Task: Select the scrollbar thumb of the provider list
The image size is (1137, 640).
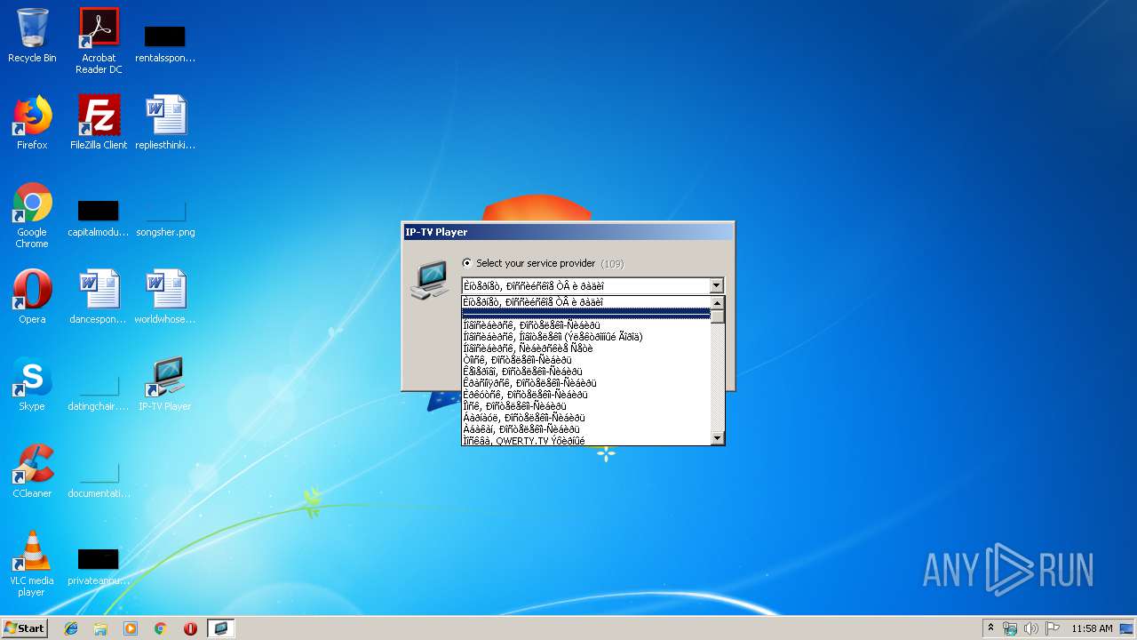Action: 718,316
